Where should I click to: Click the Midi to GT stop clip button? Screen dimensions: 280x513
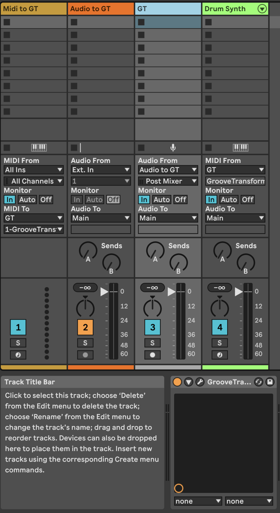(7, 148)
